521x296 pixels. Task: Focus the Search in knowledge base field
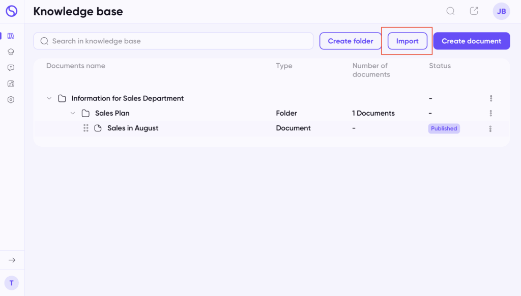point(173,41)
